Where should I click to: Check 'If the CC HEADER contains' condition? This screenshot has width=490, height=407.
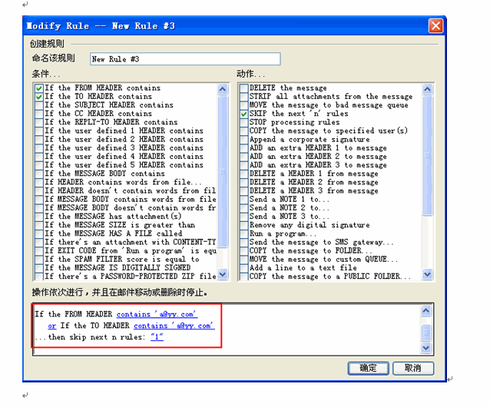[38, 114]
